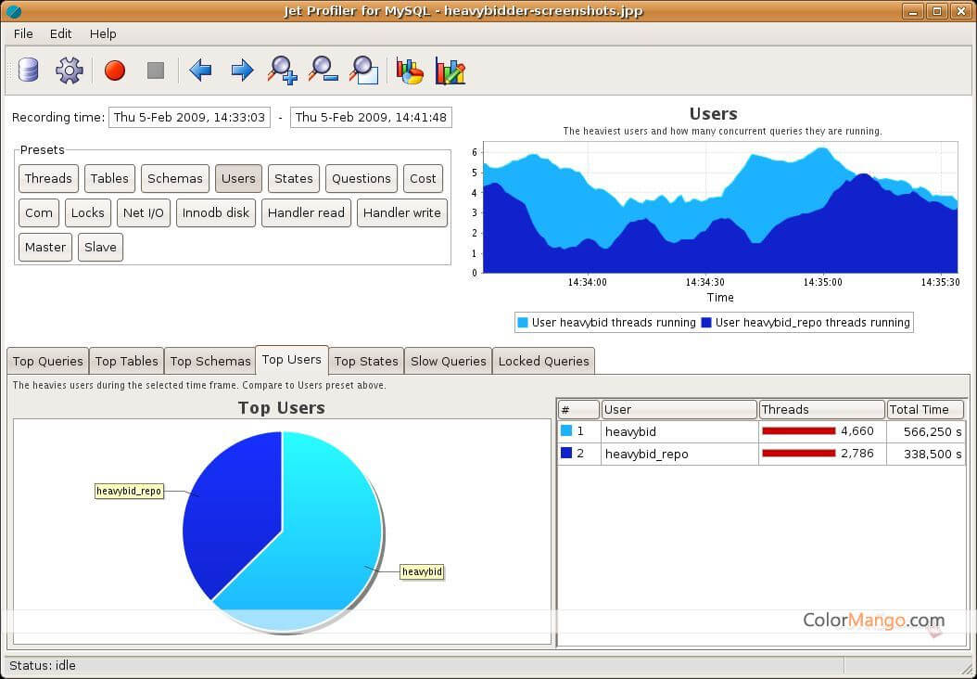Go forward using the right arrow
The width and height of the screenshot is (977, 679).
(x=242, y=70)
